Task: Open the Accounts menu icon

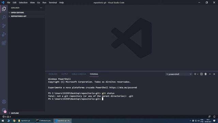Action: pos(4,102)
